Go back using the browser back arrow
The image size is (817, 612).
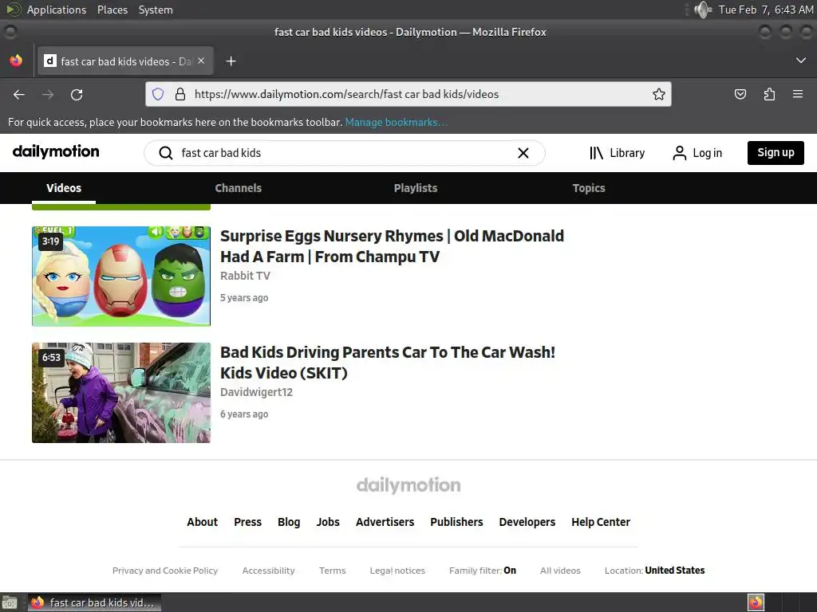[x=19, y=95]
